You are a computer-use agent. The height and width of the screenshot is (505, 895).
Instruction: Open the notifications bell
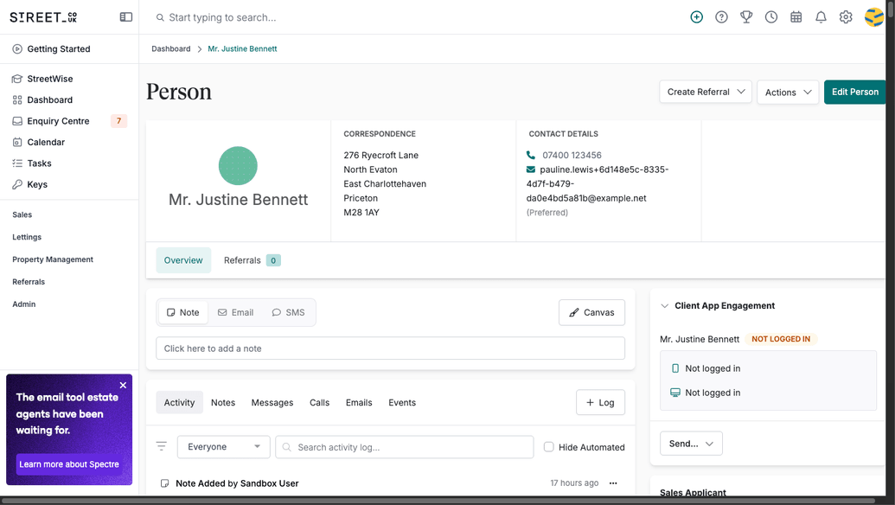pos(821,17)
